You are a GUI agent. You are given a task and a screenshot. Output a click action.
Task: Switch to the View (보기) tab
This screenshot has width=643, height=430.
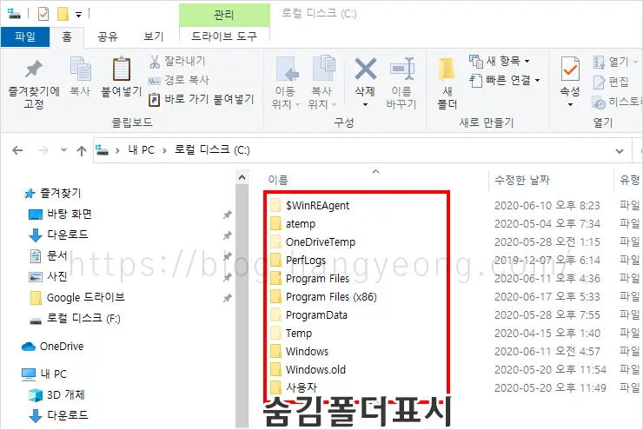154,36
